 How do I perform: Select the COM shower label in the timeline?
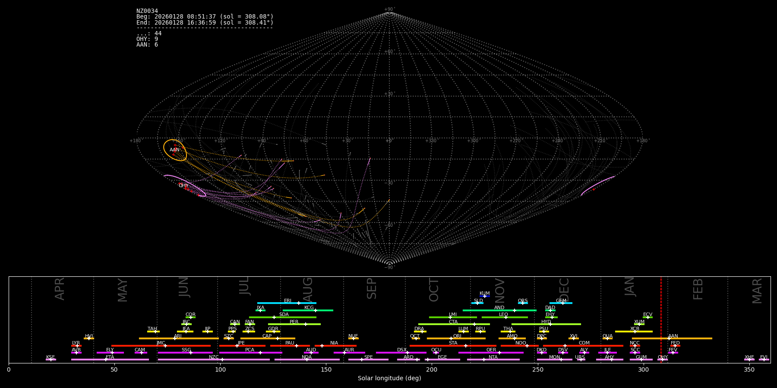tap(584, 343)
